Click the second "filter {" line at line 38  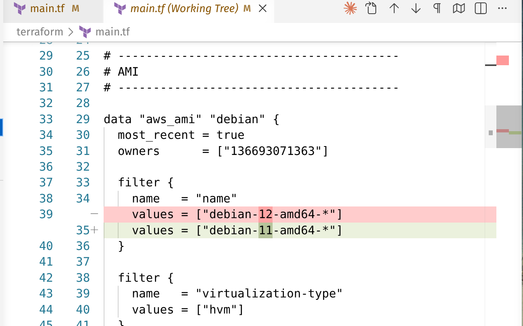click(x=146, y=278)
